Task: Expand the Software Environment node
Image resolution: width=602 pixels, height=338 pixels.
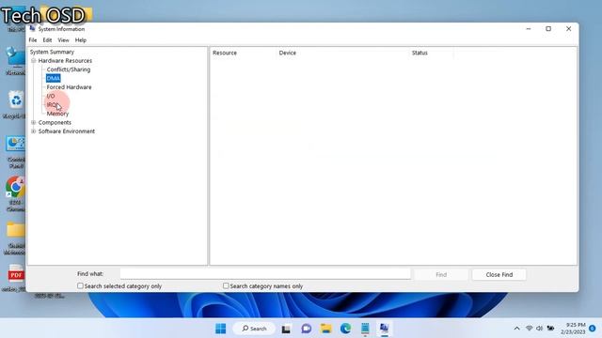Action: (34, 131)
